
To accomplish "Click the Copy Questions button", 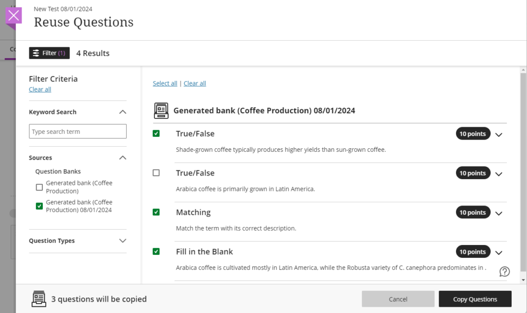I will tap(475, 299).
